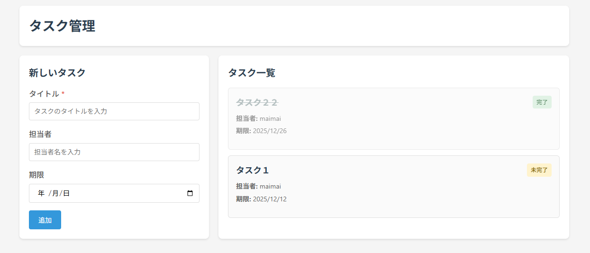
Task: Click the タスク一覧 list heading
Action: (x=251, y=73)
